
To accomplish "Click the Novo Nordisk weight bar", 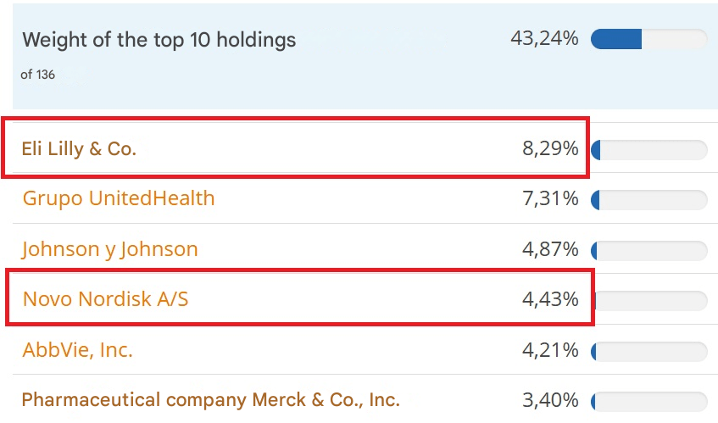I will pyautogui.click(x=650, y=300).
